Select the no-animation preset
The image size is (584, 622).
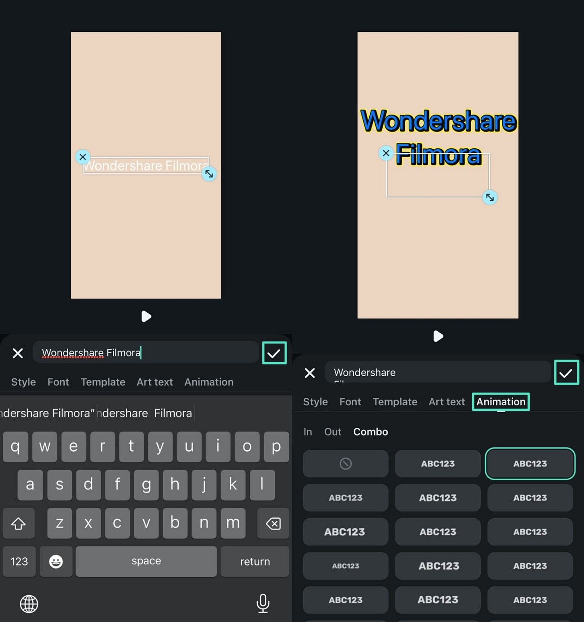(x=345, y=463)
